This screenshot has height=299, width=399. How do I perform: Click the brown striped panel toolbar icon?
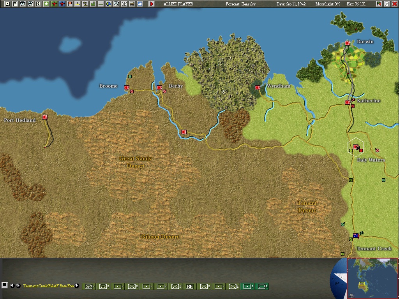pyautogui.click(x=132, y=4)
